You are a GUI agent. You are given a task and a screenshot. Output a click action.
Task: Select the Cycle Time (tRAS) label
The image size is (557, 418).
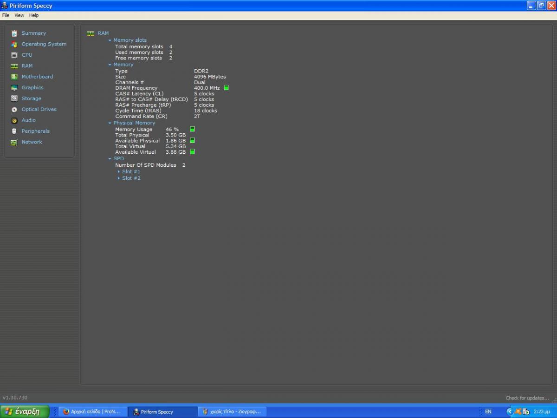pos(138,111)
